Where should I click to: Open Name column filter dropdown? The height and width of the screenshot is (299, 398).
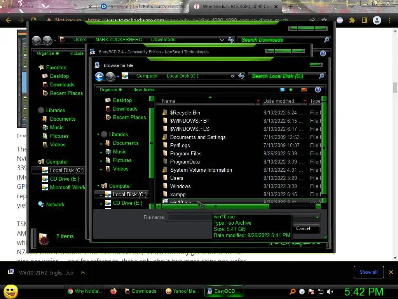pos(258,101)
